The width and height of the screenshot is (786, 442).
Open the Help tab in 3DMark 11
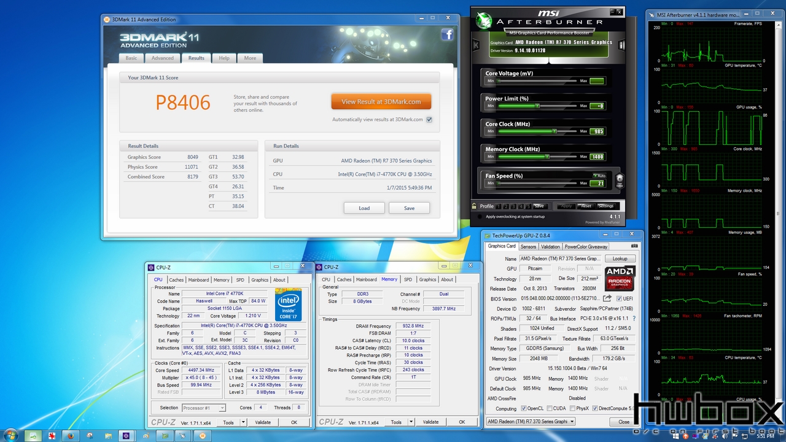(224, 58)
